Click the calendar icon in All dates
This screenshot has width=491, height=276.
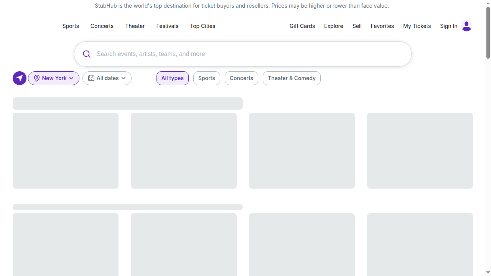pyautogui.click(x=91, y=78)
